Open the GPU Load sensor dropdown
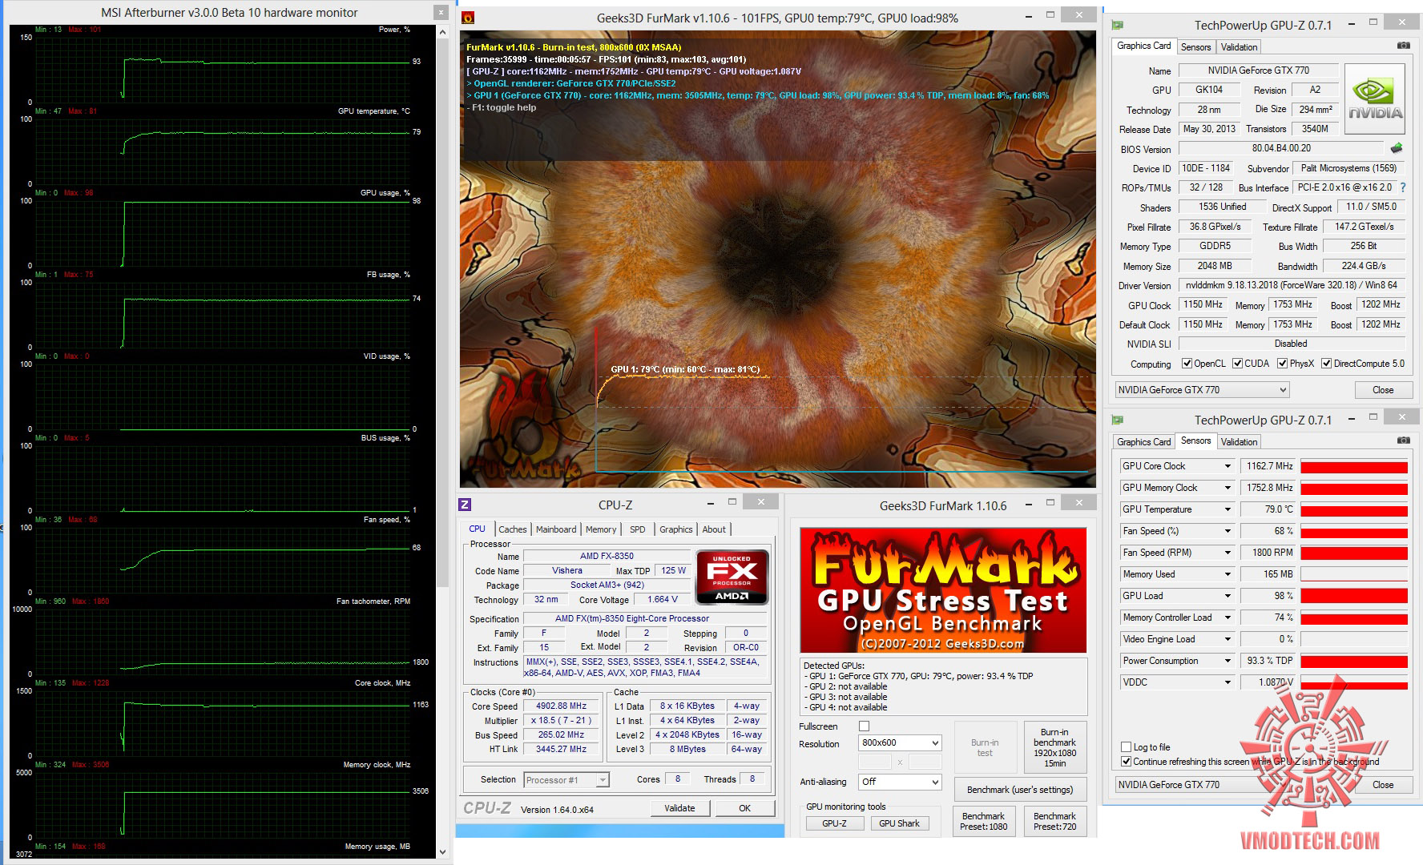The image size is (1423, 865). [x=1227, y=596]
